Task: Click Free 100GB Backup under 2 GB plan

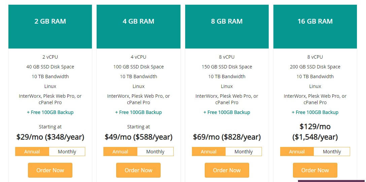Action: click(50, 112)
